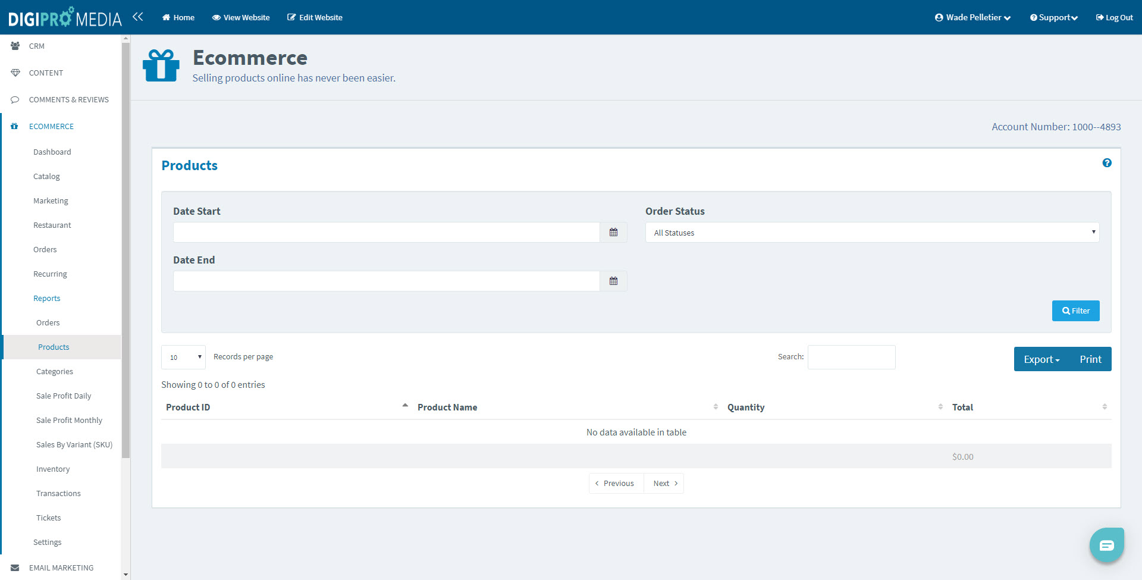
Task: Open Categories report
Action: [x=55, y=372]
